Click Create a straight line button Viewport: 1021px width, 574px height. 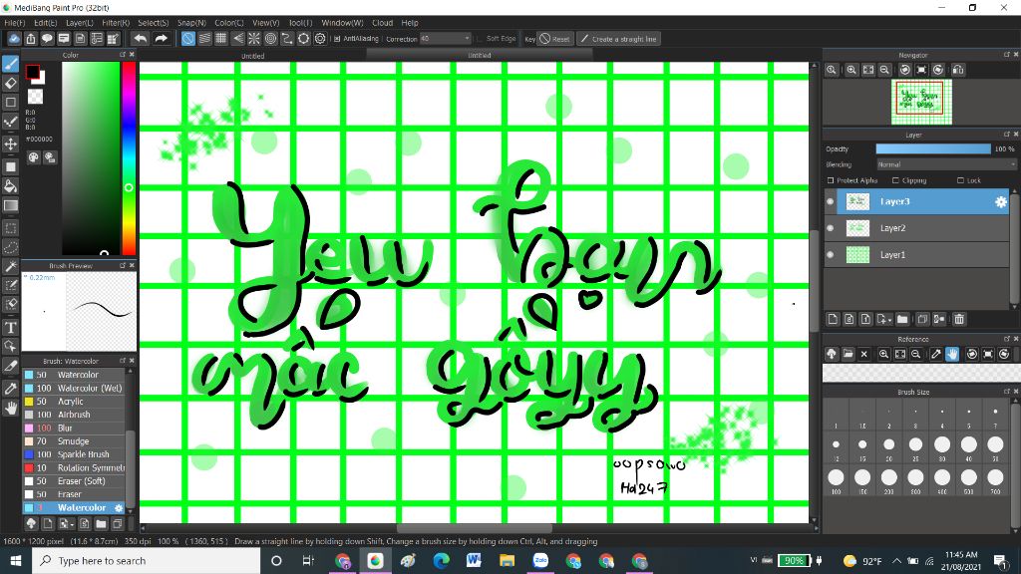pyautogui.click(x=618, y=39)
